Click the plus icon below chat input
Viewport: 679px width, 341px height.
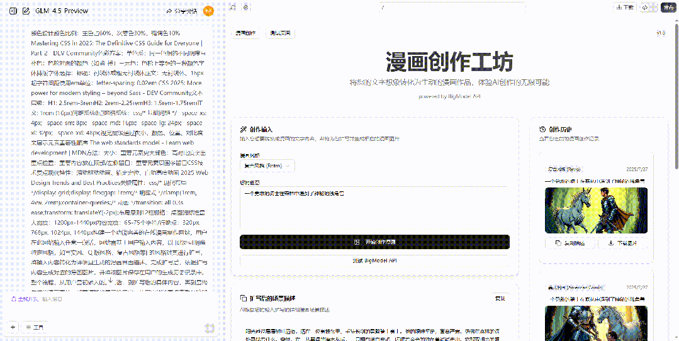[x=13, y=327]
